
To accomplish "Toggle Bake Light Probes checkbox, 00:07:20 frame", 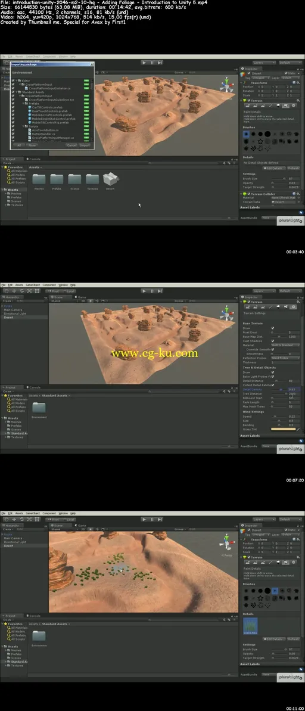I will (x=272, y=376).
